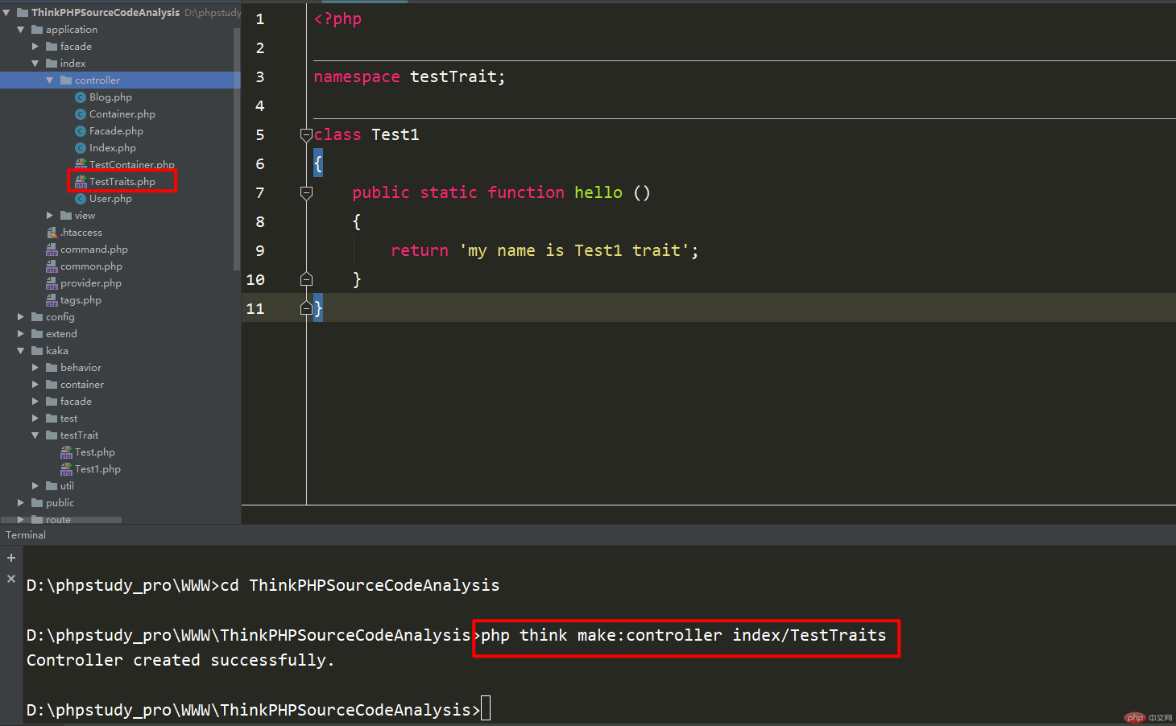Click the Container.php class file icon
1176x726 pixels.
point(81,114)
